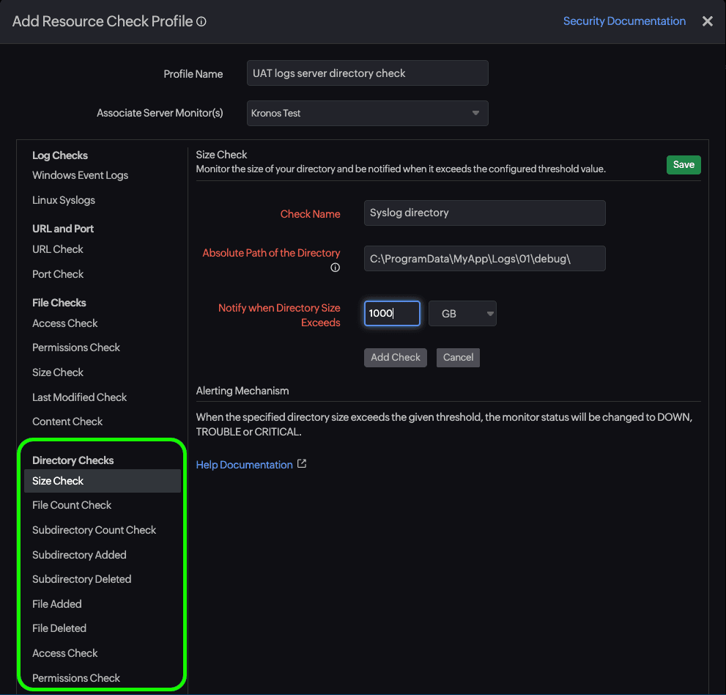Screen dimensions: 726x695
Task: Select URL Check in the sidebar
Action: (x=58, y=249)
